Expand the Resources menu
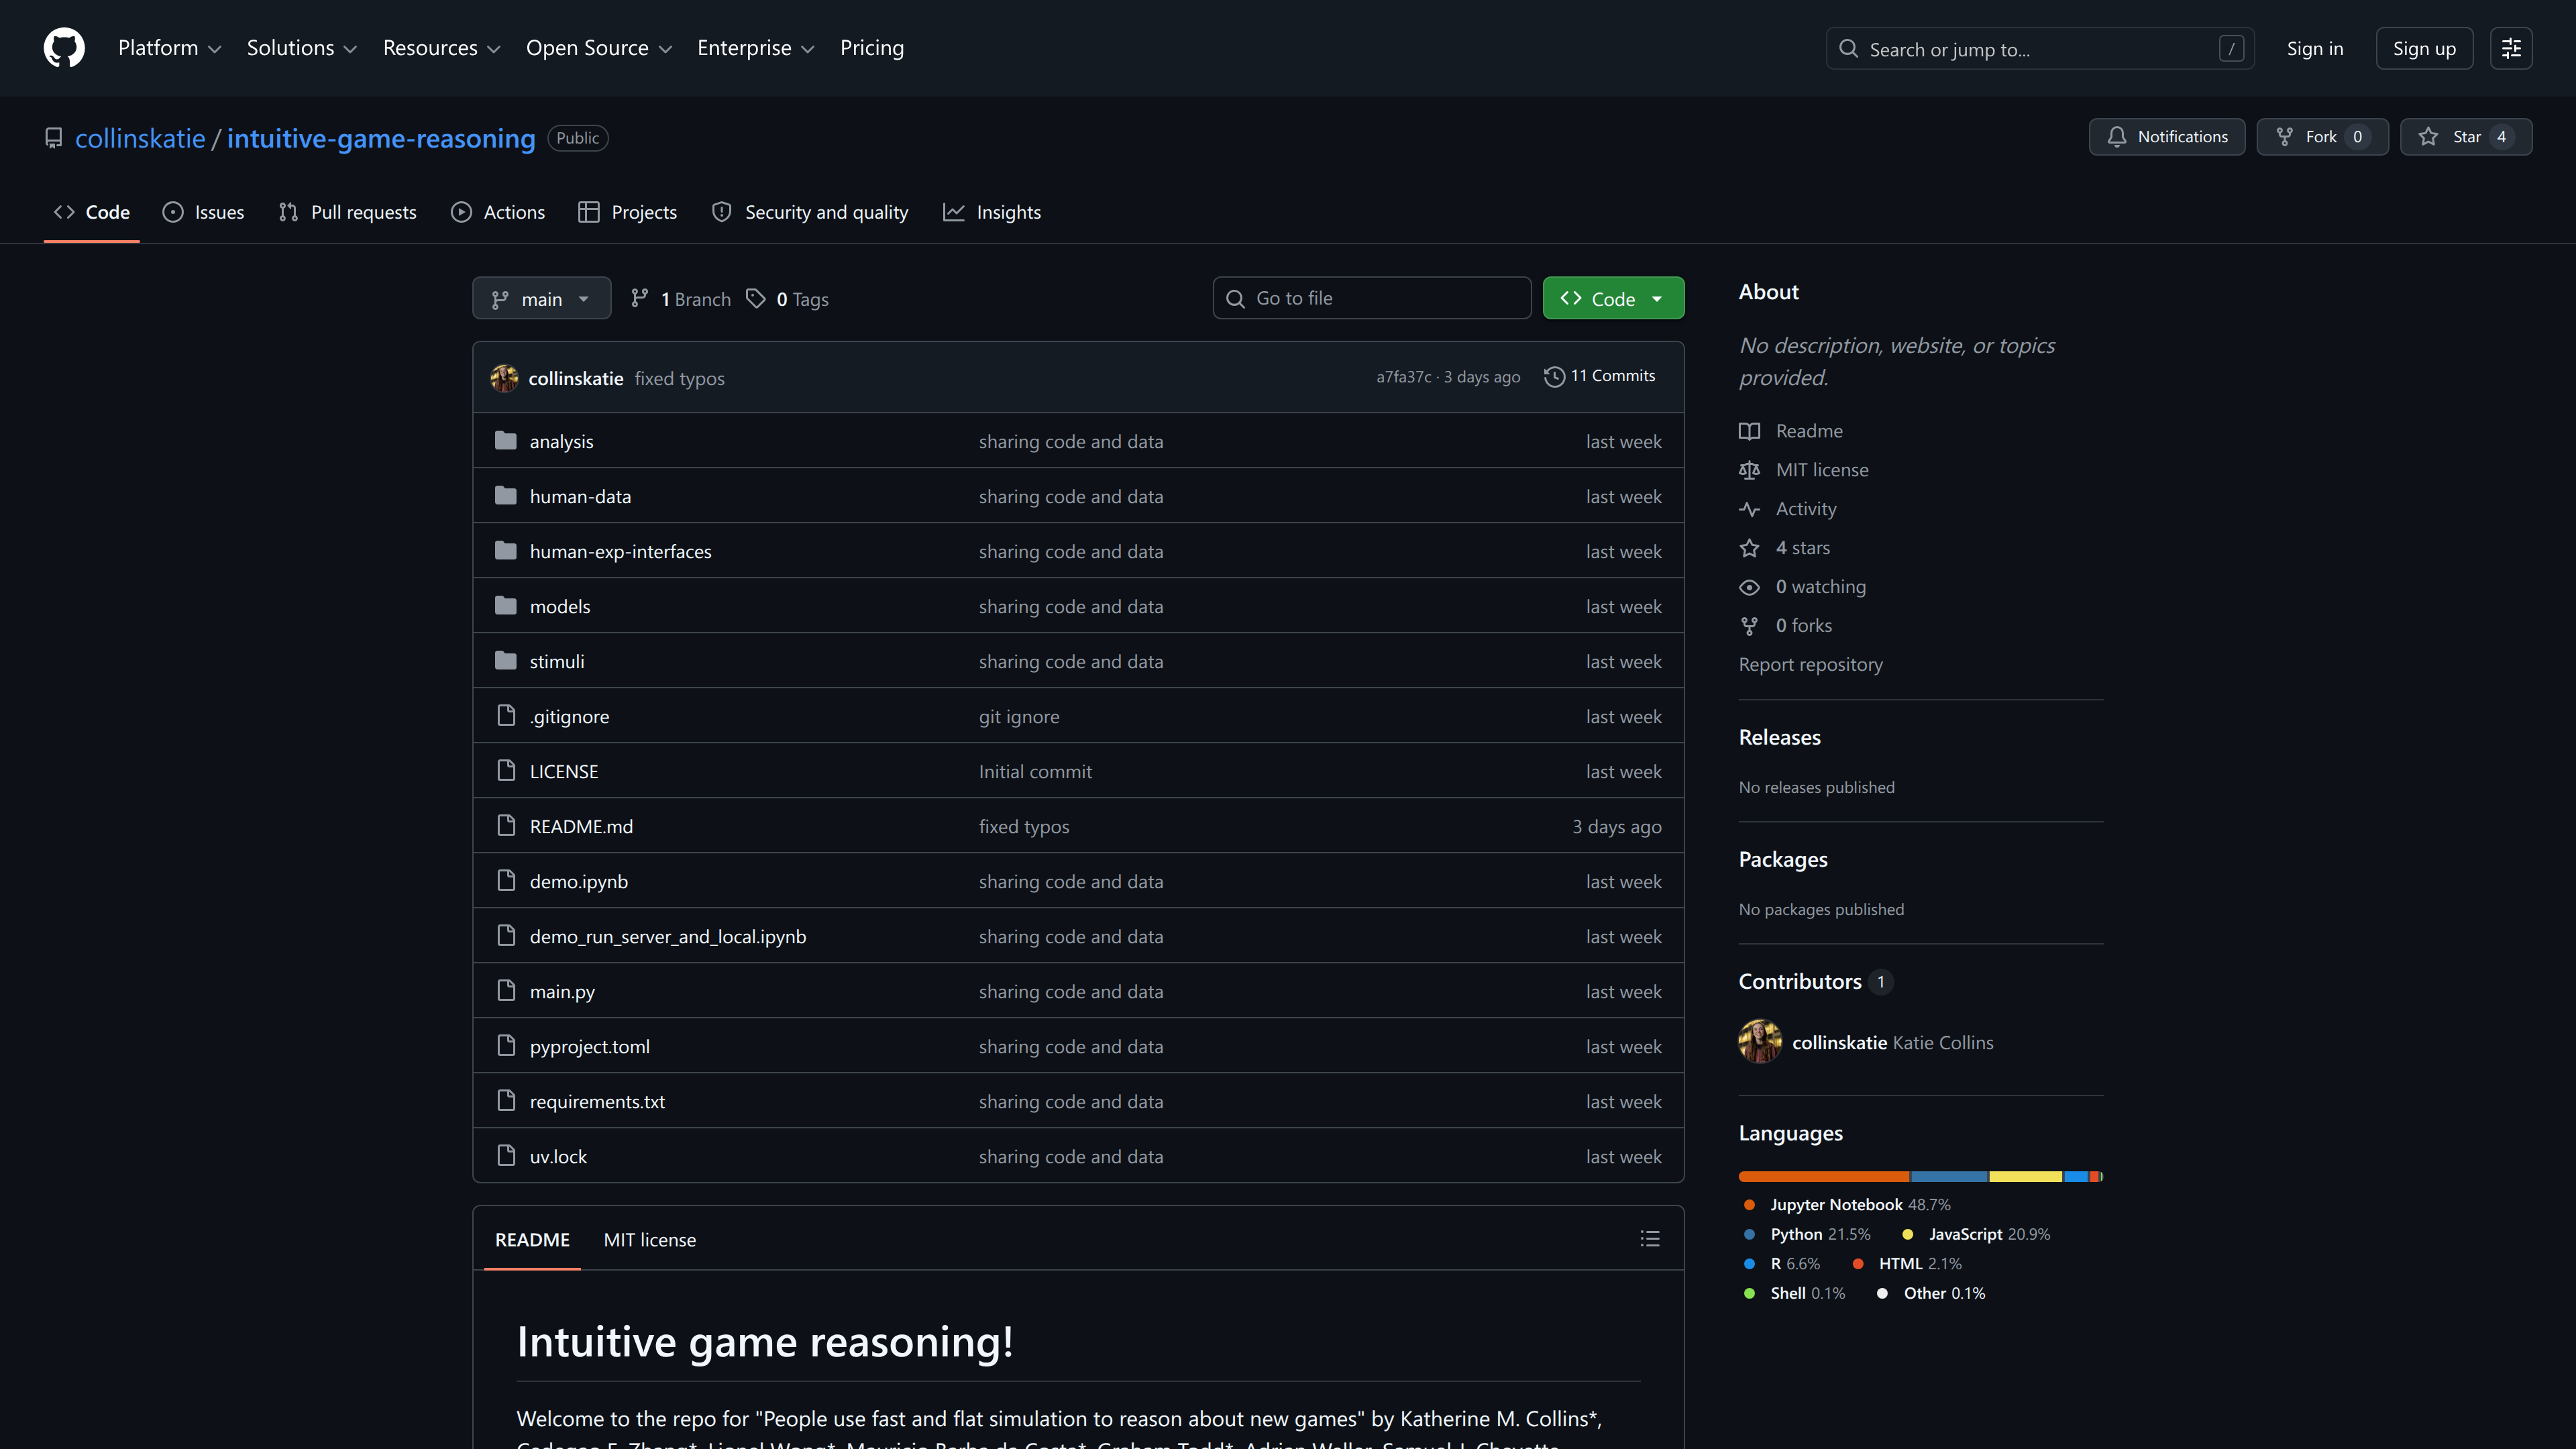 pyautogui.click(x=441, y=48)
